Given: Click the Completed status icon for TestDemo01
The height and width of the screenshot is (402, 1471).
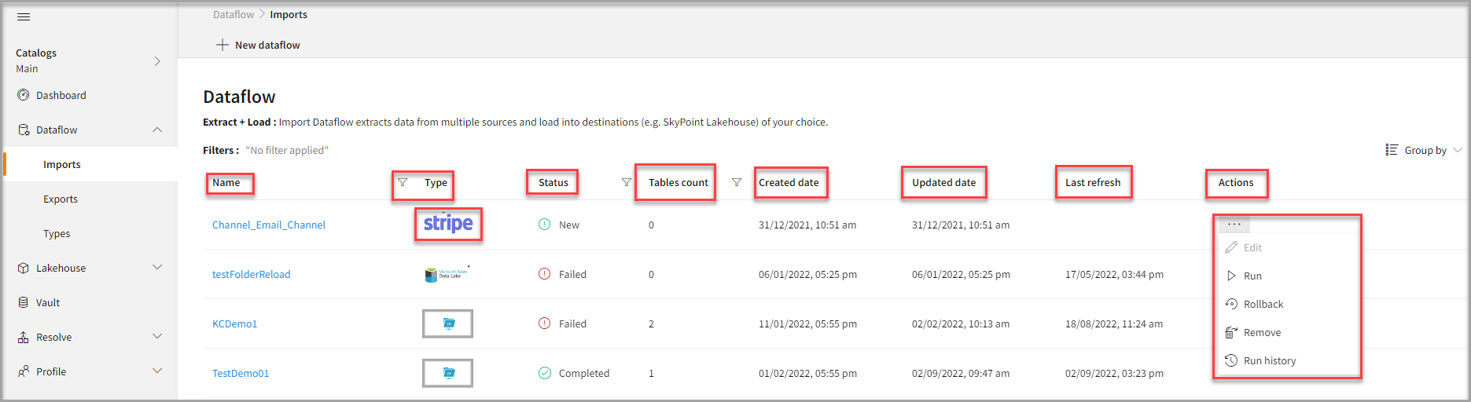Looking at the screenshot, I should [x=544, y=373].
